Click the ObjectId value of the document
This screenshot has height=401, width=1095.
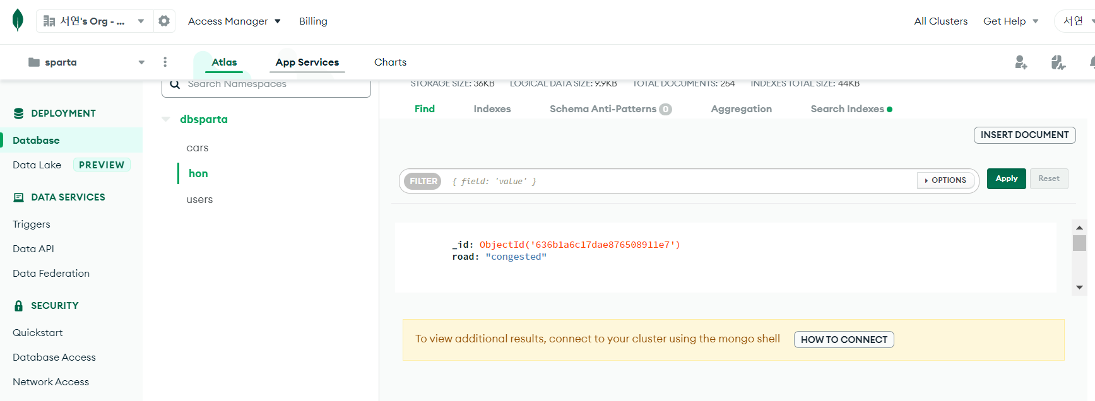[x=580, y=245]
